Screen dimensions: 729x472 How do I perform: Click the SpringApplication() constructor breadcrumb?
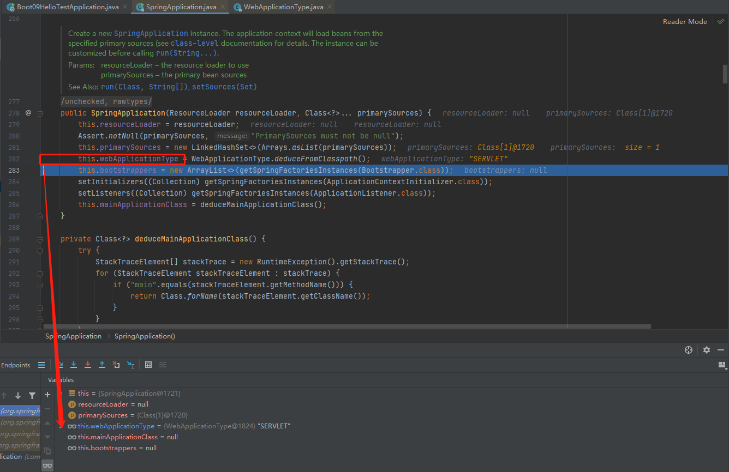coord(145,336)
